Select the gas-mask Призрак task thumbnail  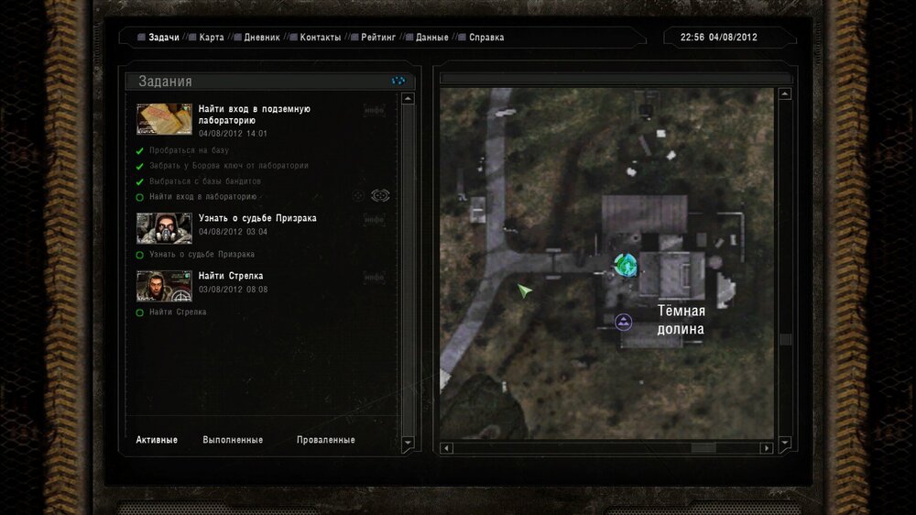[164, 228]
